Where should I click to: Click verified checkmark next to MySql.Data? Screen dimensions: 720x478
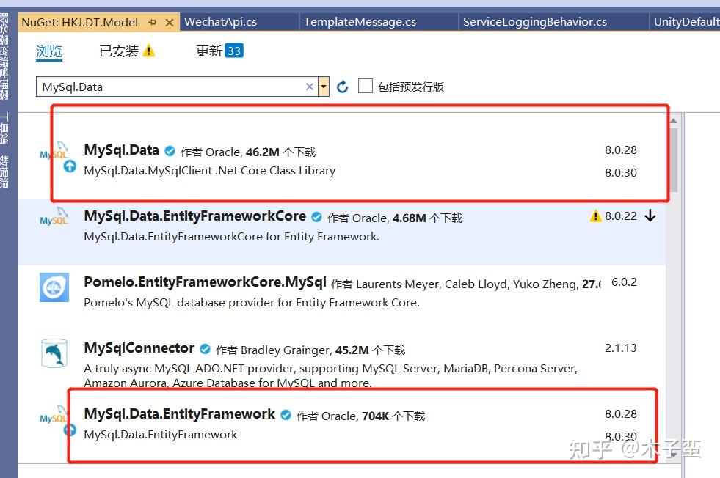170,151
